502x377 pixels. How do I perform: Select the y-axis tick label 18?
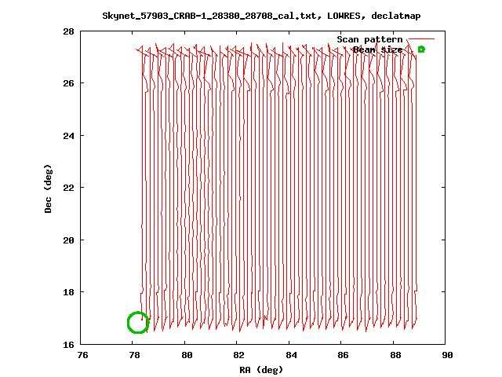click(68, 292)
